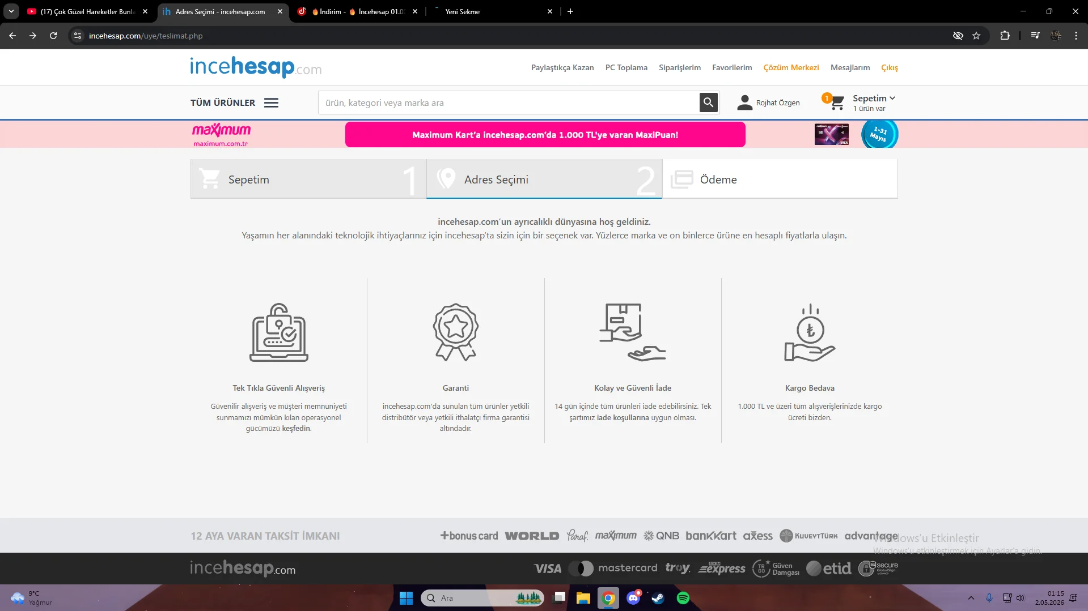Expand the Sepetim cart dropdown
Image resolution: width=1088 pixels, height=611 pixels.
874,98
